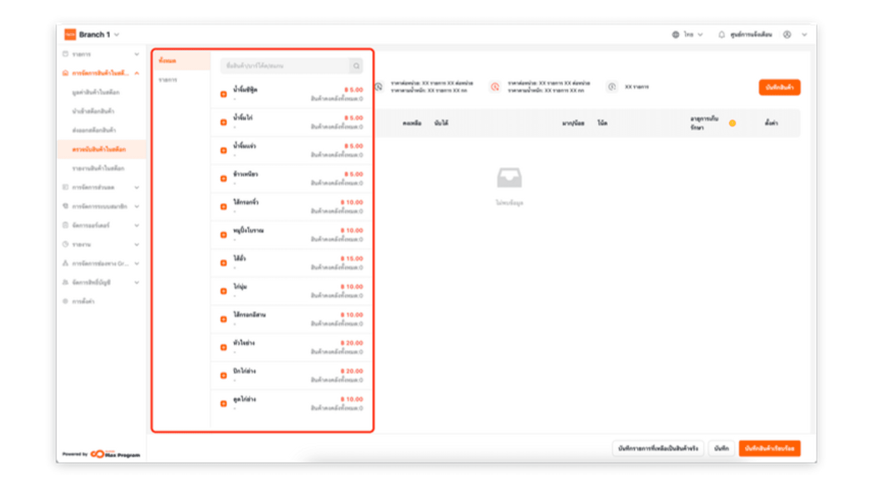Open the account chevron dropdown at top right
Viewport: 871px width, 490px height.
(x=804, y=35)
